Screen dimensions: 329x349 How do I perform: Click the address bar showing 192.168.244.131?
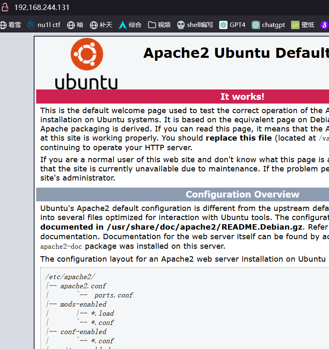pos(42,7)
